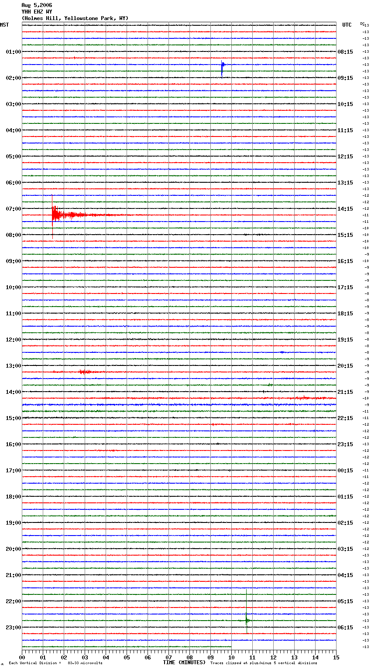The width and height of the screenshot is (371, 669).
Task: Click the 10:15 UTC label
Action: click(x=345, y=104)
